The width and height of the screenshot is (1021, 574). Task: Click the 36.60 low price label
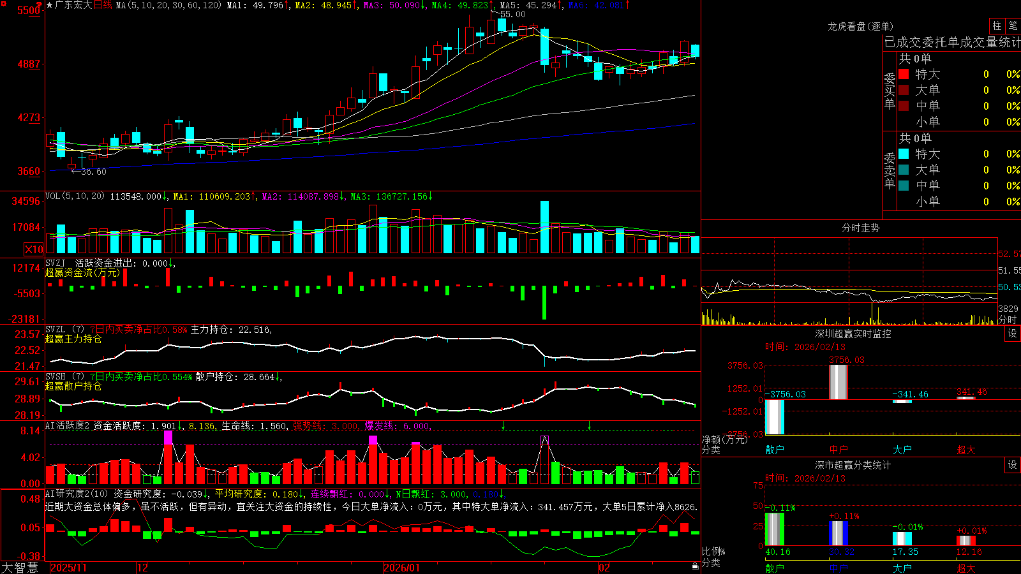click(94, 172)
